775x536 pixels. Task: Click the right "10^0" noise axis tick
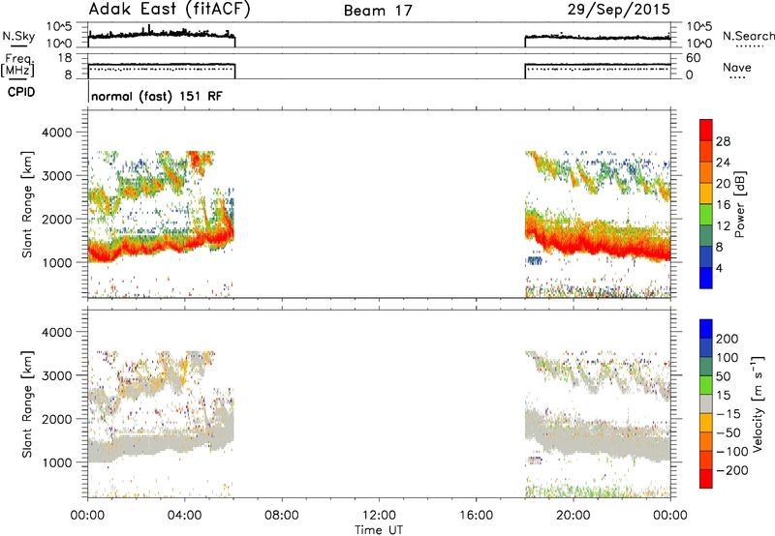pyautogui.click(x=699, y=44)
